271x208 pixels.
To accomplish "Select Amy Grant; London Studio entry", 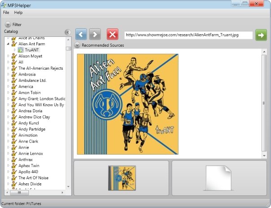I will (42, 99).
